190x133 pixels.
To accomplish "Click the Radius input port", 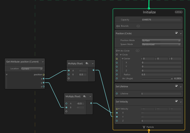I will click(117, 74).
